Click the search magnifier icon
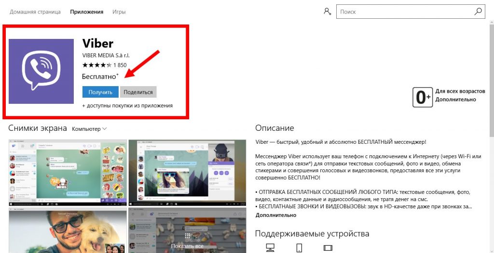This screenshot has height=253, width=494. [478, 12]
